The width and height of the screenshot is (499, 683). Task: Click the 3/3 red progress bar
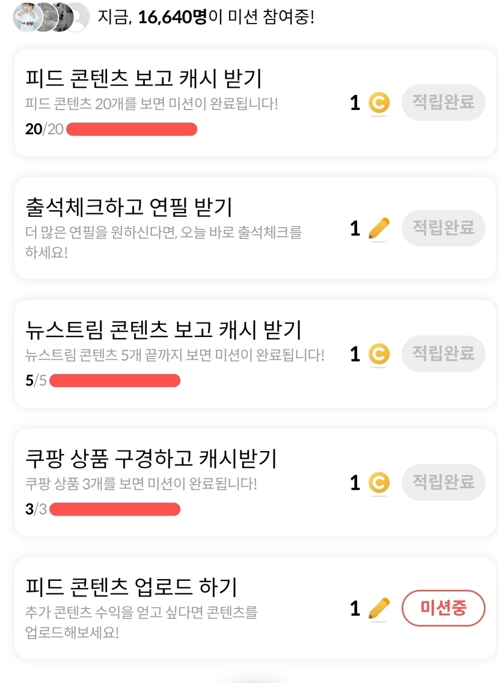point(114,509)
